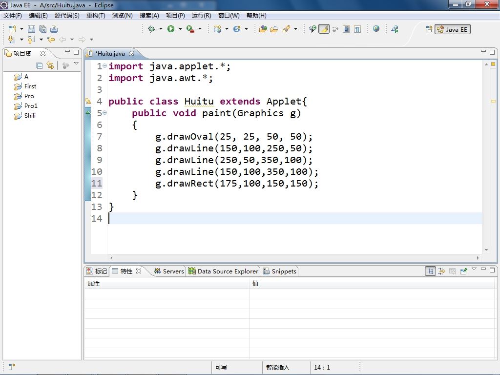Click the Open Perspective icon beside Java EE
Viewport: 500px width, 375px height.
(x=429, y=29)
